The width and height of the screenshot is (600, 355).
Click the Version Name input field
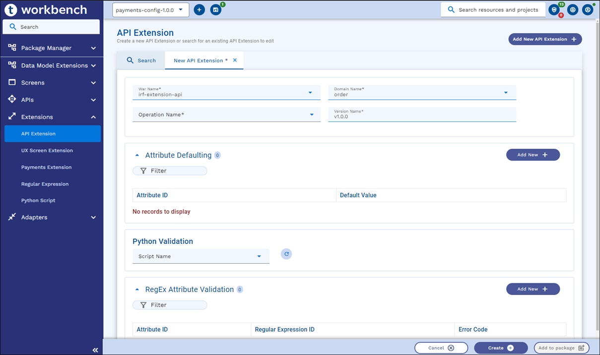(422, 117)
